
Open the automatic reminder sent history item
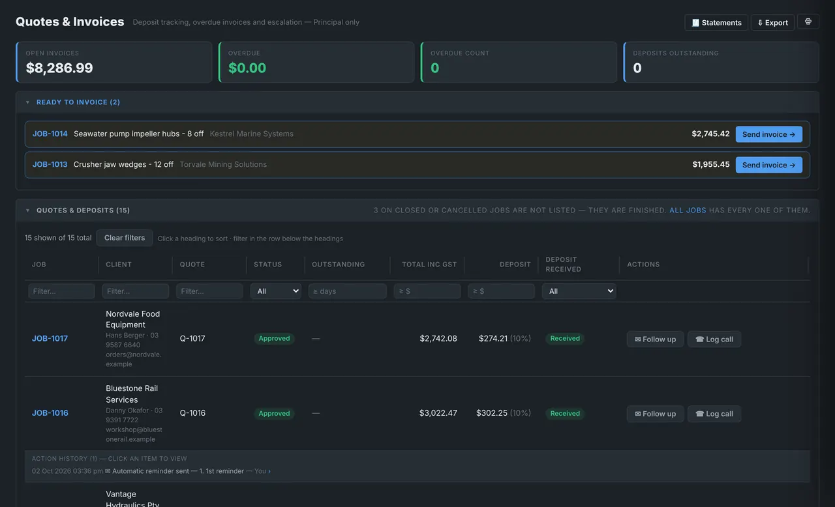[x=151, y=471]
